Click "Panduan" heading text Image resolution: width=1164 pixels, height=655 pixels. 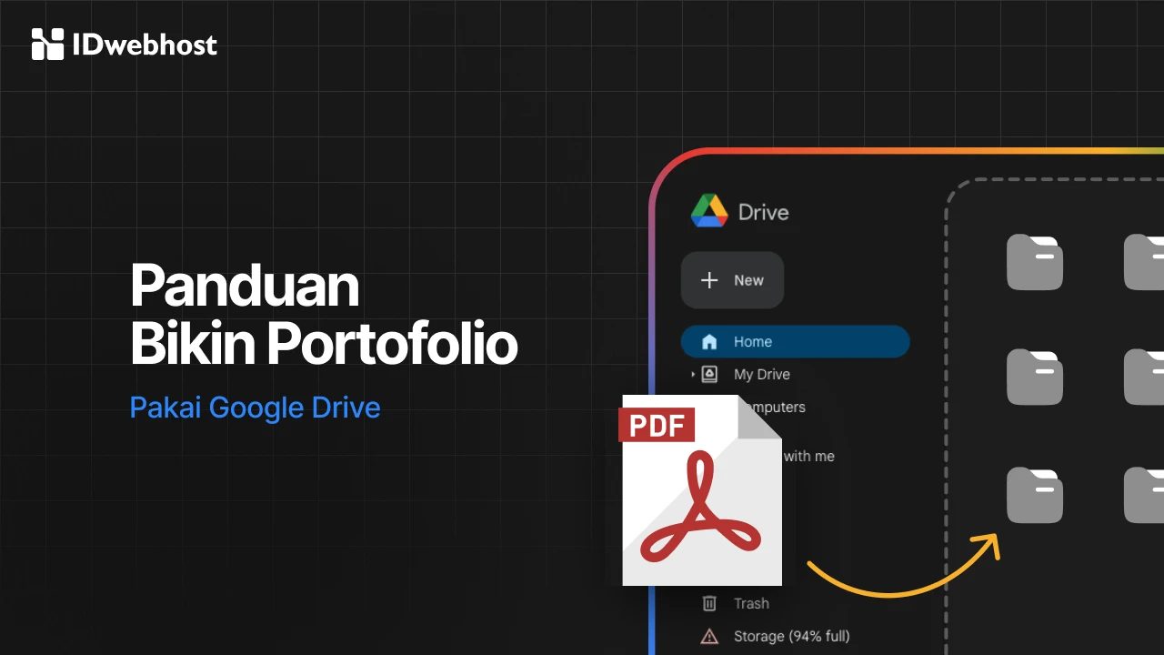(x=245, y=286)
